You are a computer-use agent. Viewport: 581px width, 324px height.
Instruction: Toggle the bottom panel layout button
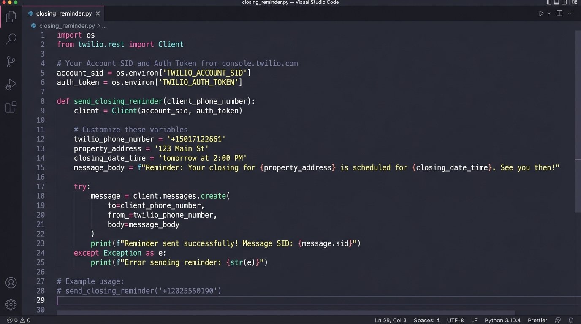[557, 3]
